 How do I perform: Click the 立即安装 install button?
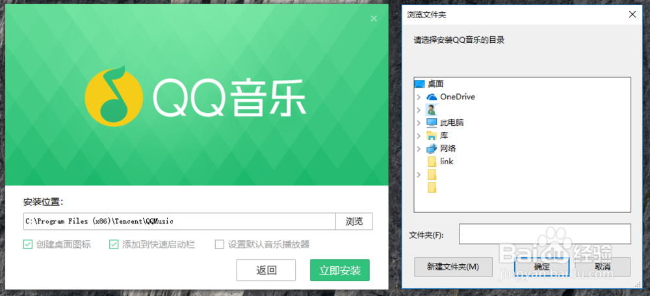click(x=340, y=270)
